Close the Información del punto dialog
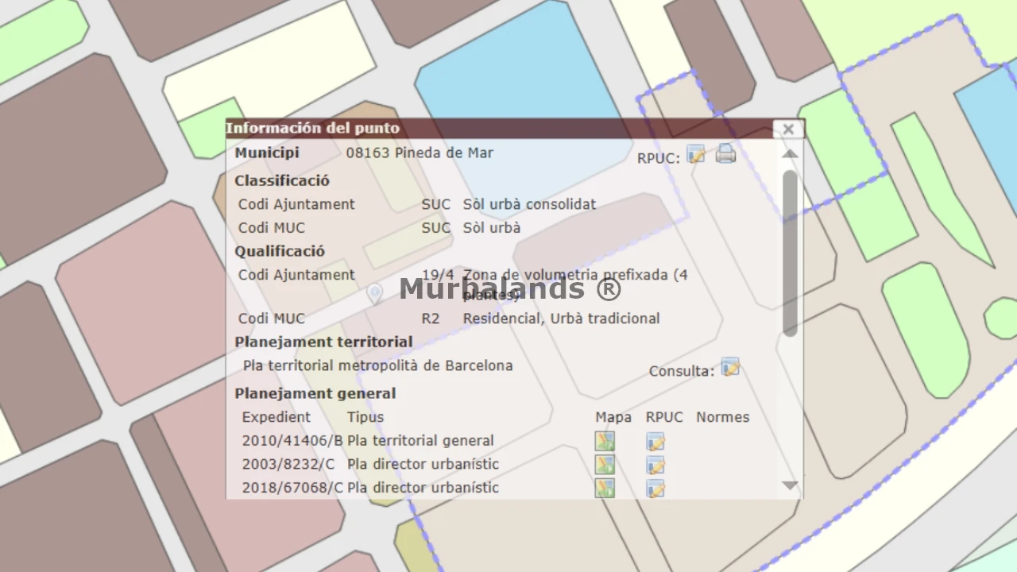Viewport: 1017px width, 572px height. coord(788,129)
